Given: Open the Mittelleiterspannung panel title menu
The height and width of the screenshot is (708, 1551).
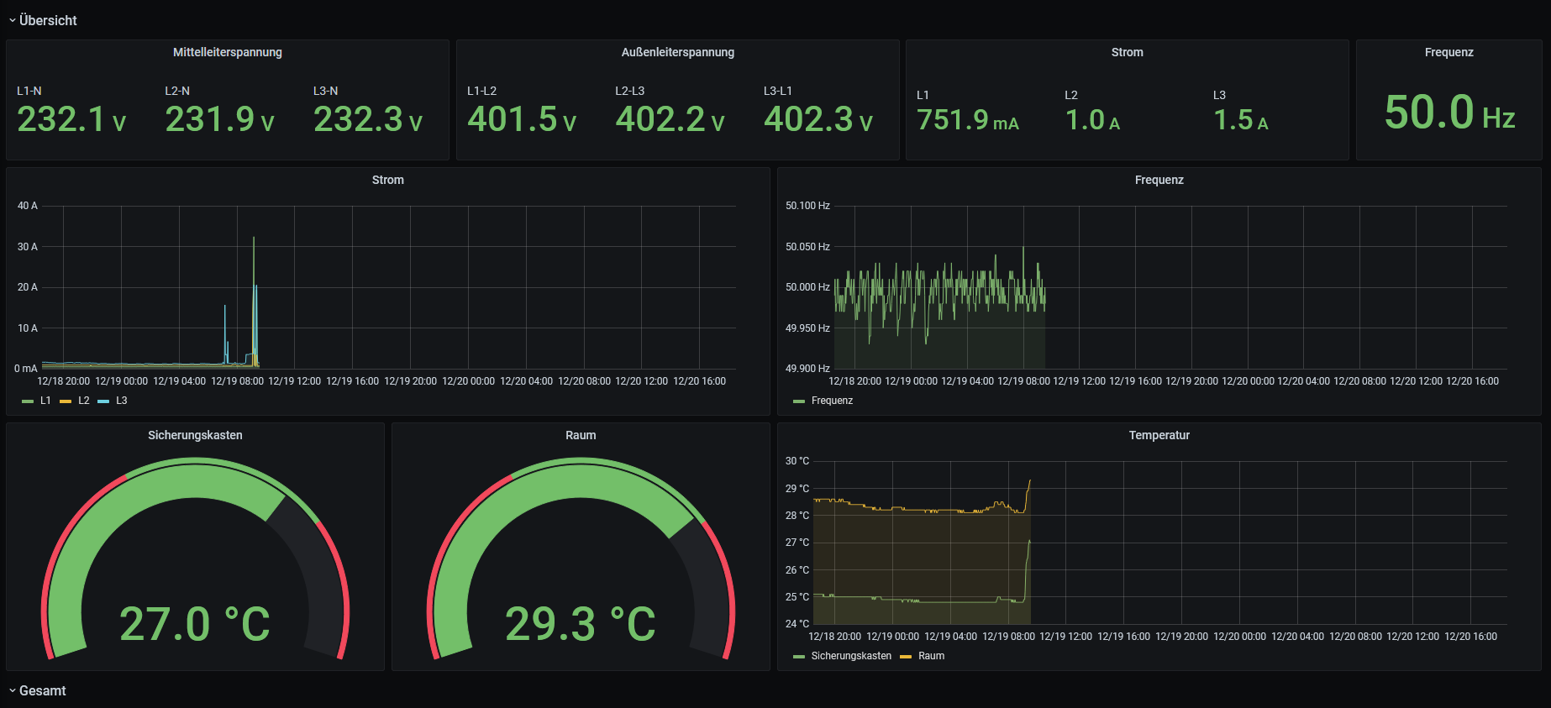Looking at the screenshot, I should [227, 52].
